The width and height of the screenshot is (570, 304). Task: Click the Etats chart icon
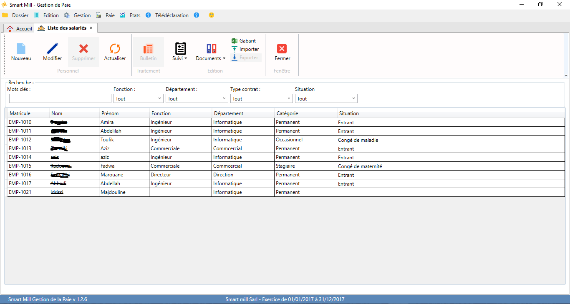(123, 15)
